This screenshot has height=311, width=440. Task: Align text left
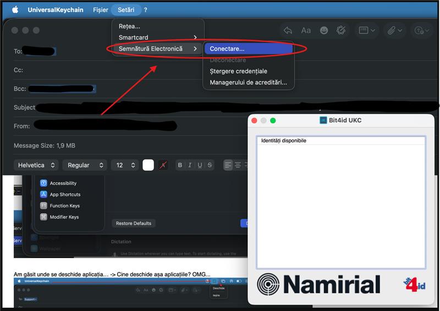point(228,165)
